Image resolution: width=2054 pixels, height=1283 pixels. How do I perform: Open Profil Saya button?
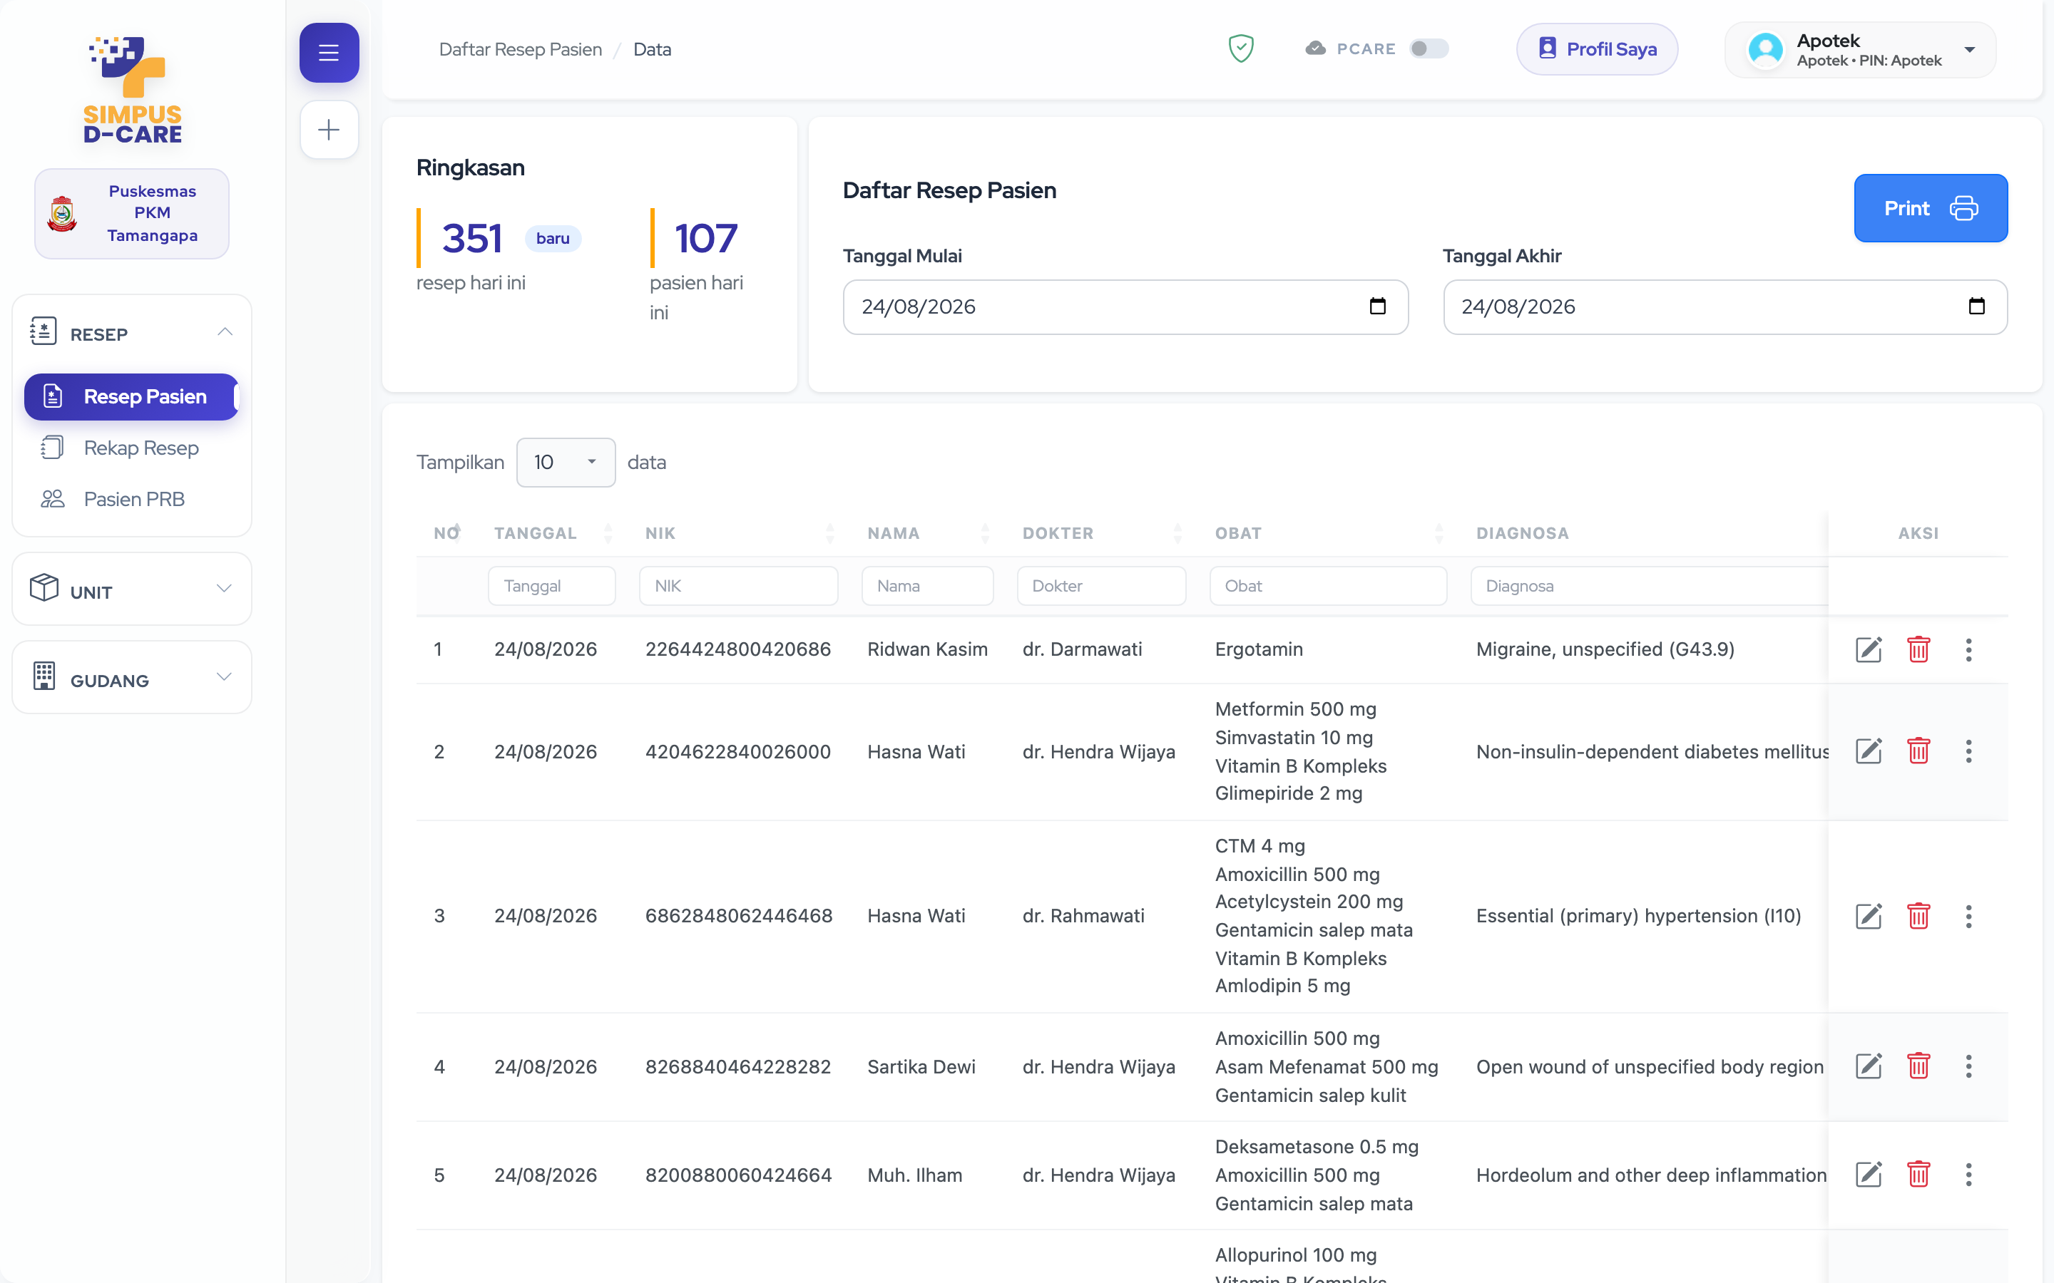[1597, 49]
